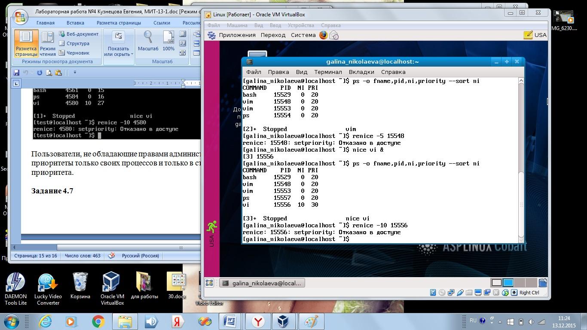Screen dimensions: 587x330
Task: Open the Вставка ribbon tab
Action: 75,23
